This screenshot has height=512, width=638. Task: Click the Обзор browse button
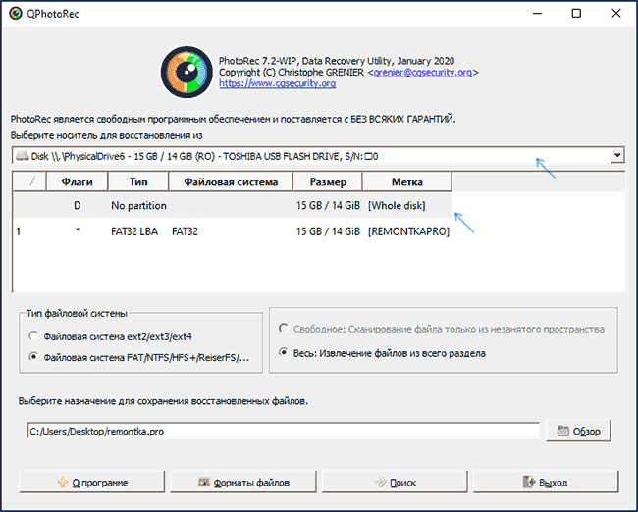point(578,431)
